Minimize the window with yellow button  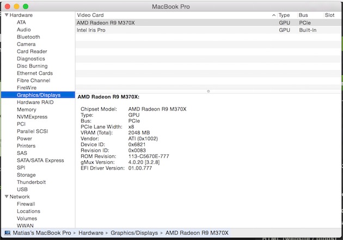point(17,7)
